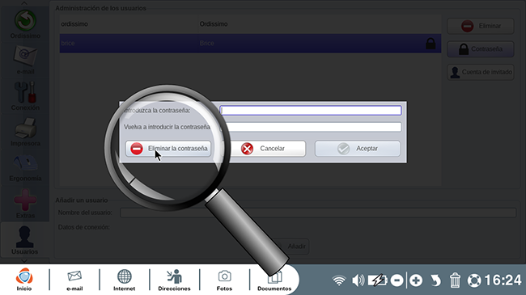Screen dimensions: 526x295
Task: Open e-mail settings in sidebar
Action: (x=25, y=60)
